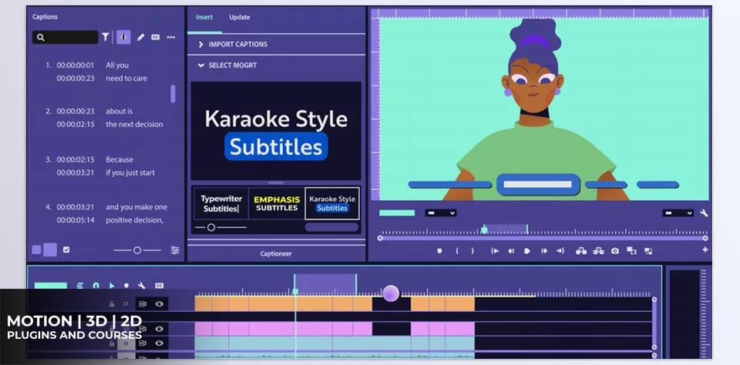Click the plus button editor icon

705,249
